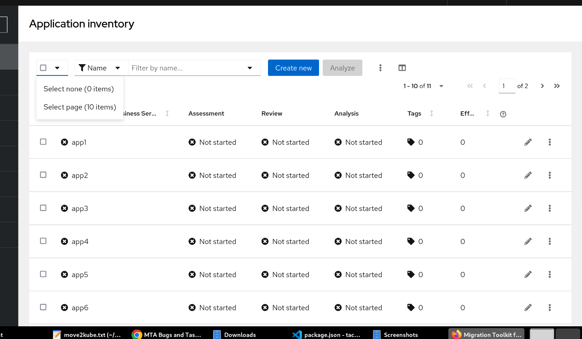Switch to Downloads in the taskbar
Viewport: 582px width, 339px height.
coord(239,335)
